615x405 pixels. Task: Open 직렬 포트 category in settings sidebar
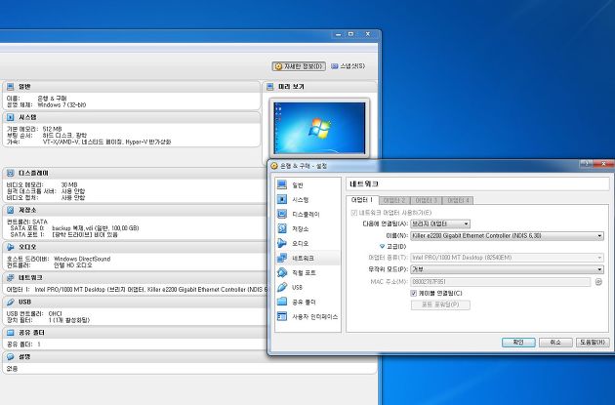pos(307,272)
